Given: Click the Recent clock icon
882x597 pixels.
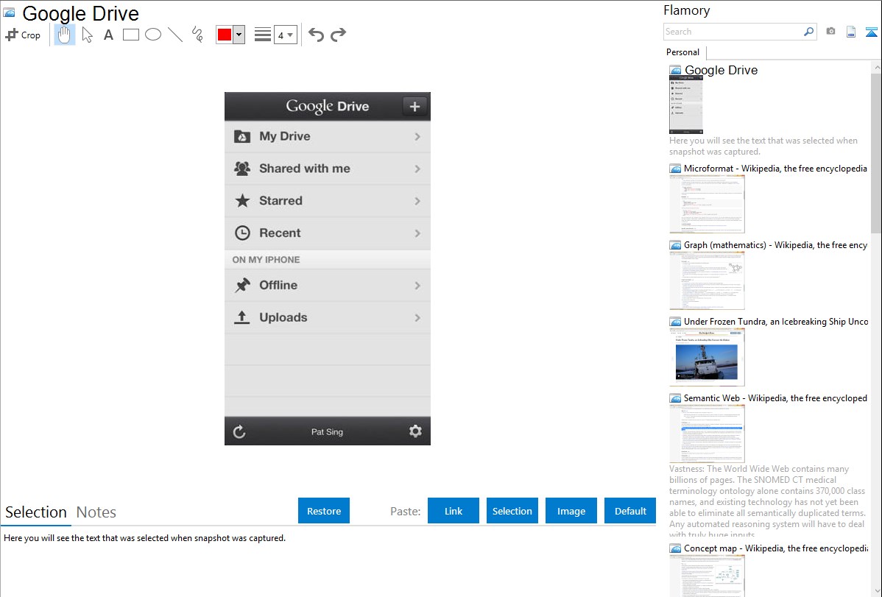Looking at the screenshot, I should click(x=242, y=233).
